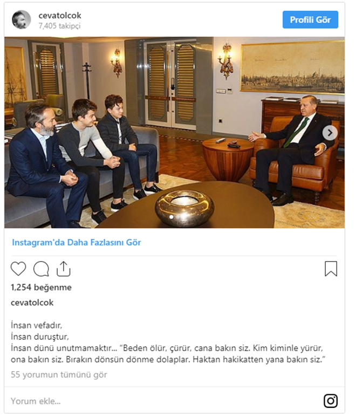This screenshot has width=356, height=418.
Task: Click the quoted caption line beginning "ona bakın siz"
Action: pos(168,360)
